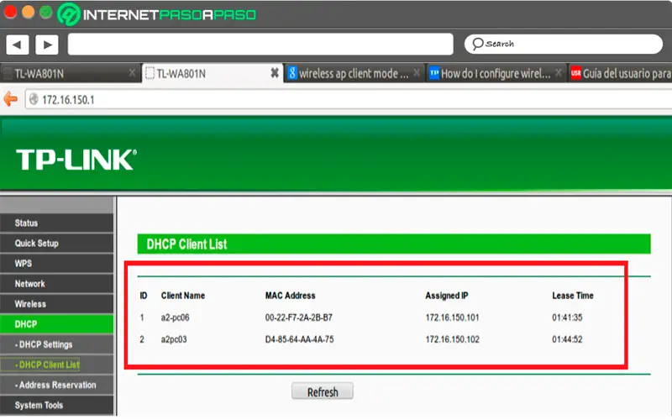
Task: Click the red window close button
Action: 10,12
